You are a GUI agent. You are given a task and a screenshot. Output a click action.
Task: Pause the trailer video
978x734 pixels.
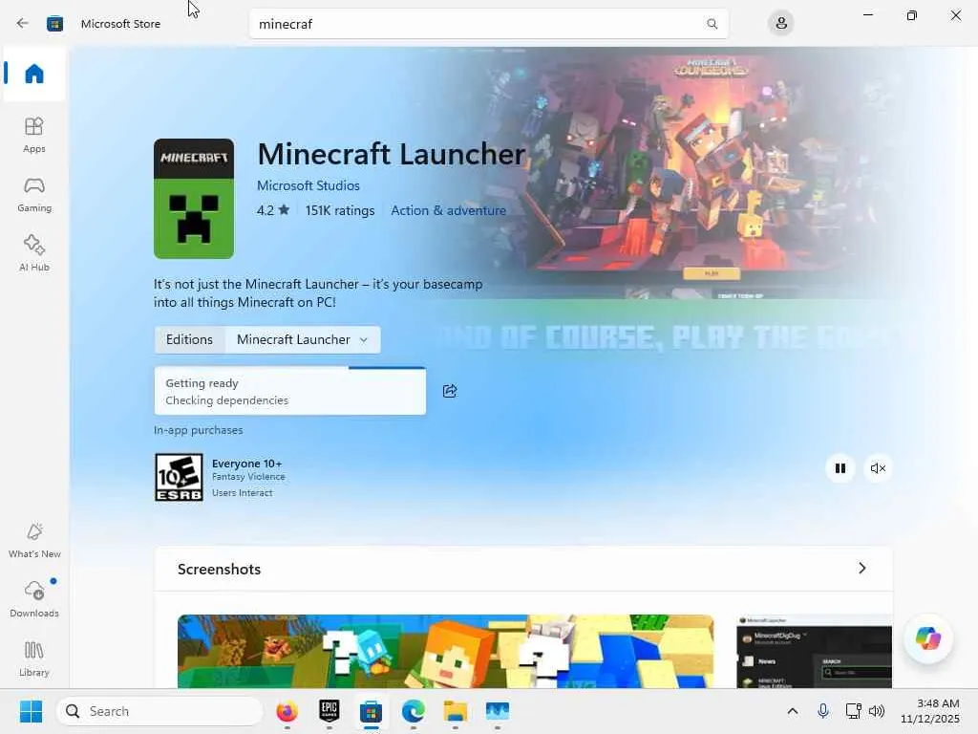click(840, 468)
